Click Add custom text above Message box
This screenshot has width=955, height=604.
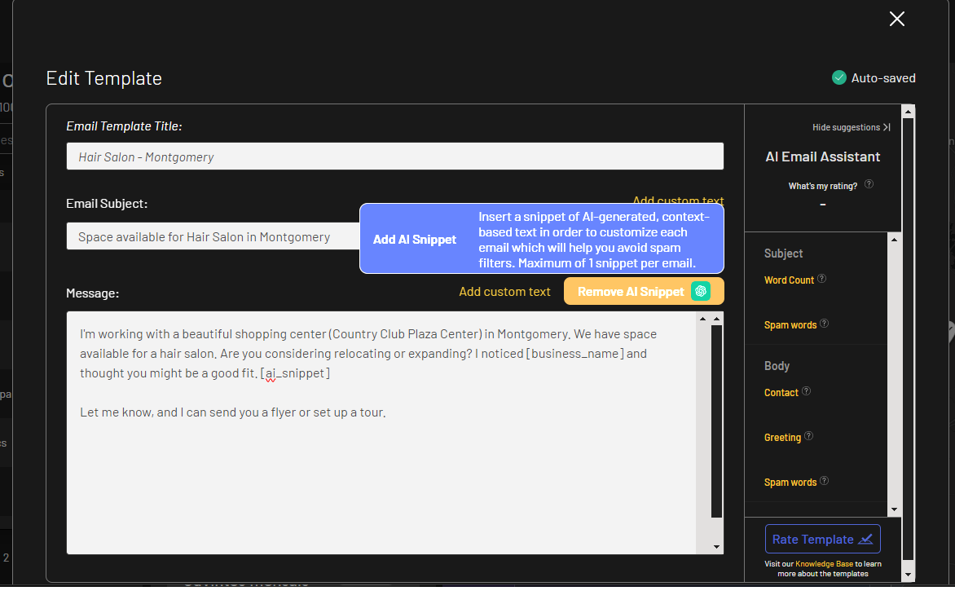(x=504, y=291)
